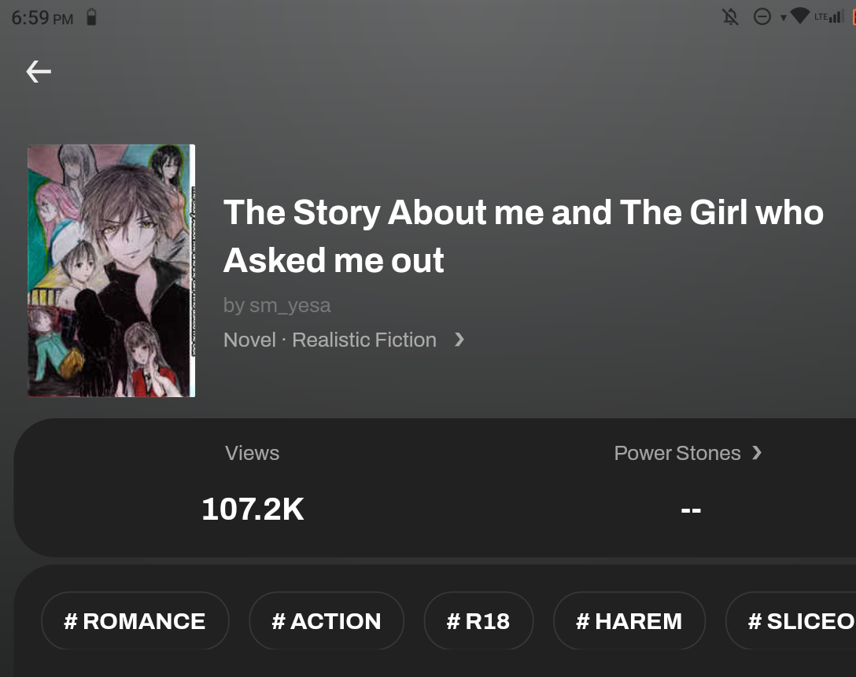Viewport: 856px width, 677px height.
Task: Open the Power Stones details
Action: point(677,453)
